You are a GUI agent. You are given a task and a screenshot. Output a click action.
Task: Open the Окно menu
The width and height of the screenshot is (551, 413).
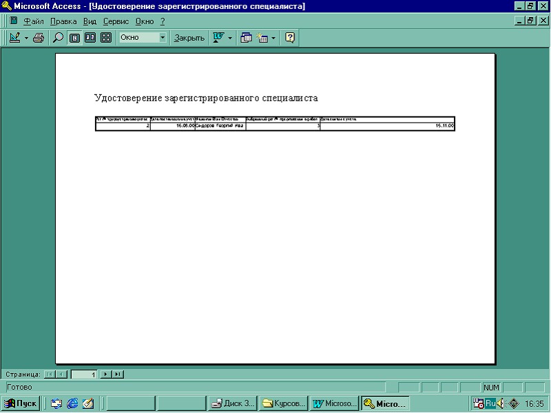coord(145,21)
